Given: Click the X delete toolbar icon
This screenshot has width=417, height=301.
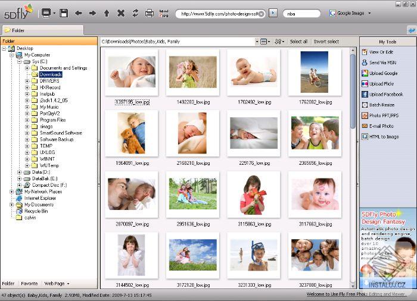Looking at the screenshot, I should [x=121, y=13].
